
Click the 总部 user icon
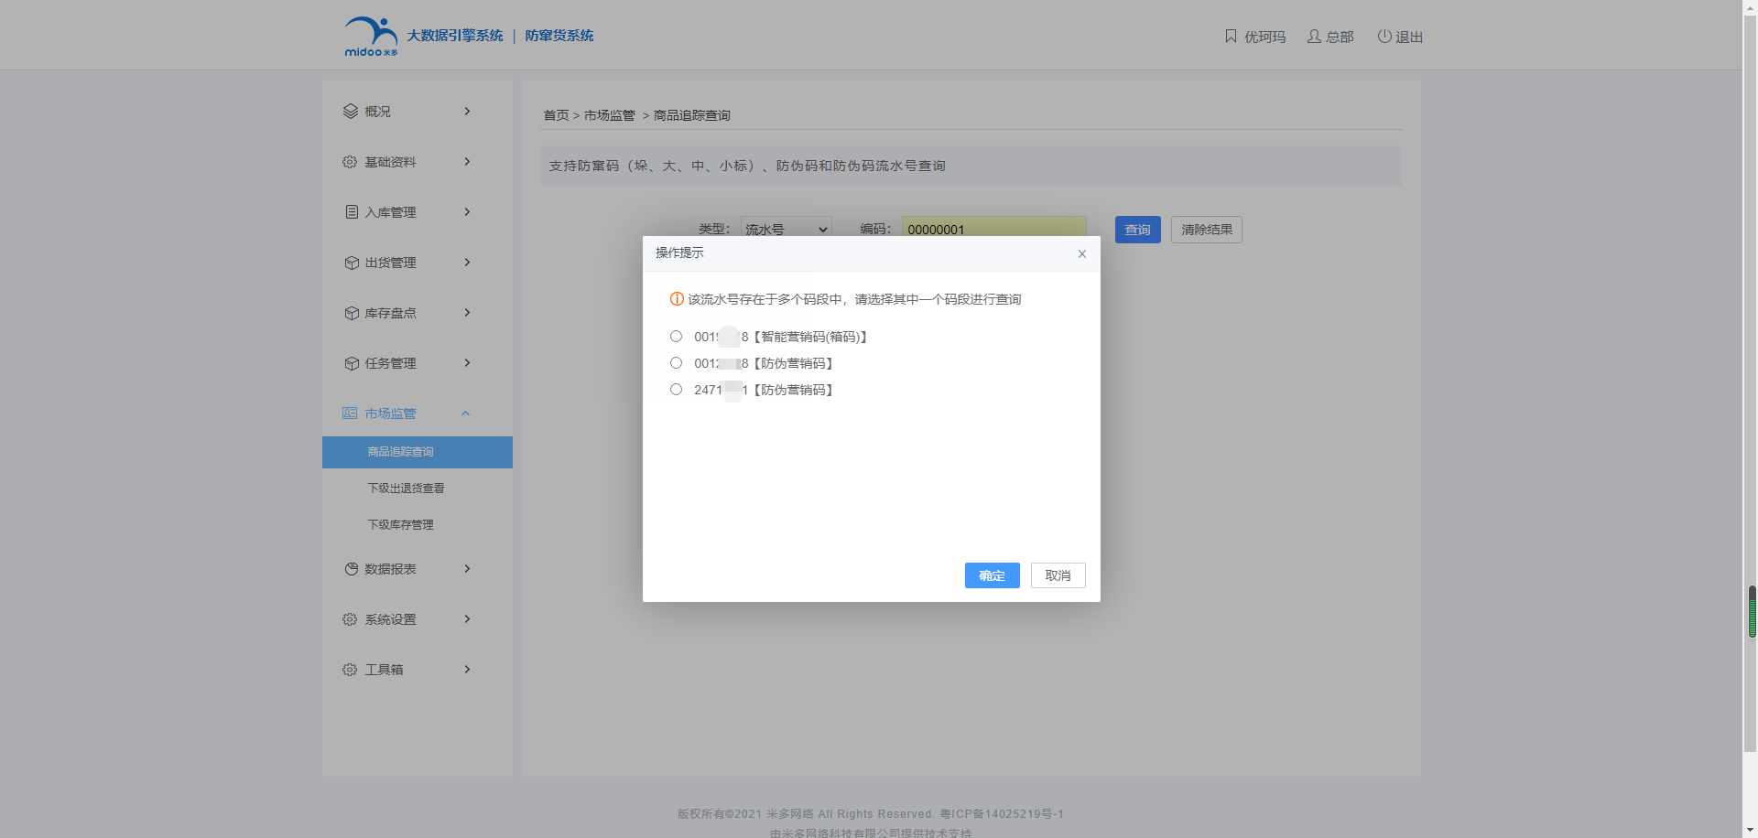click(x=1314, y=37)
